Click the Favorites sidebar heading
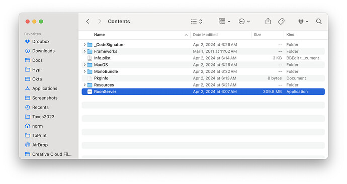347x184 pixels. [33, 34]
